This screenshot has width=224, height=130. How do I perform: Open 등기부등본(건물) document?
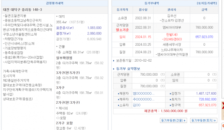point(173,120)
